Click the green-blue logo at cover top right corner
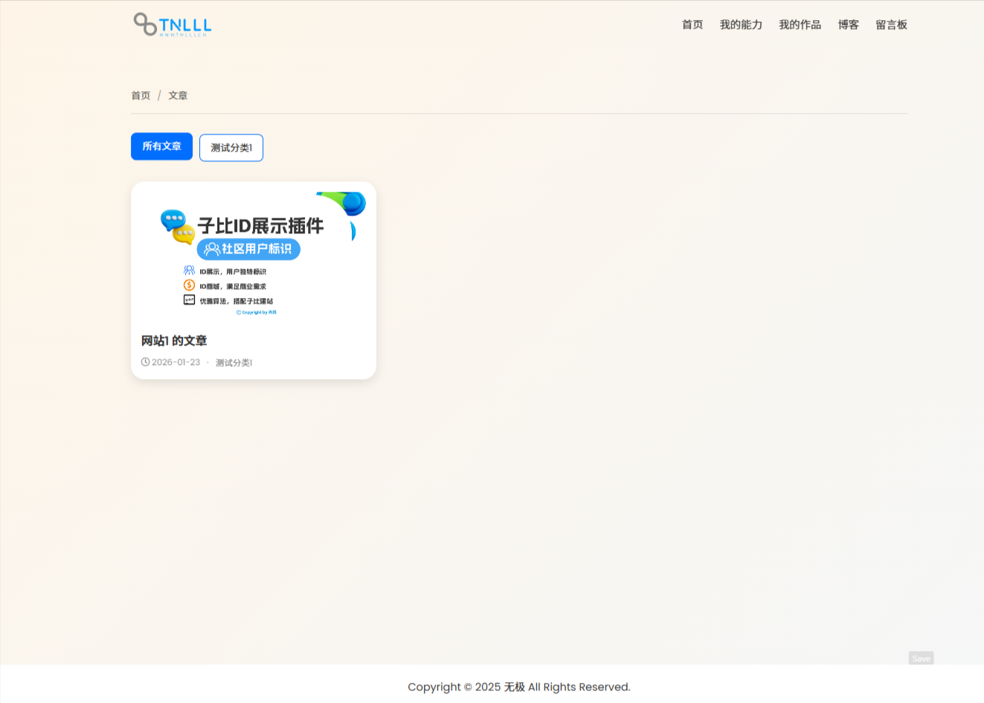The height and width of the screenshot is (703, 984). (341, 201)
